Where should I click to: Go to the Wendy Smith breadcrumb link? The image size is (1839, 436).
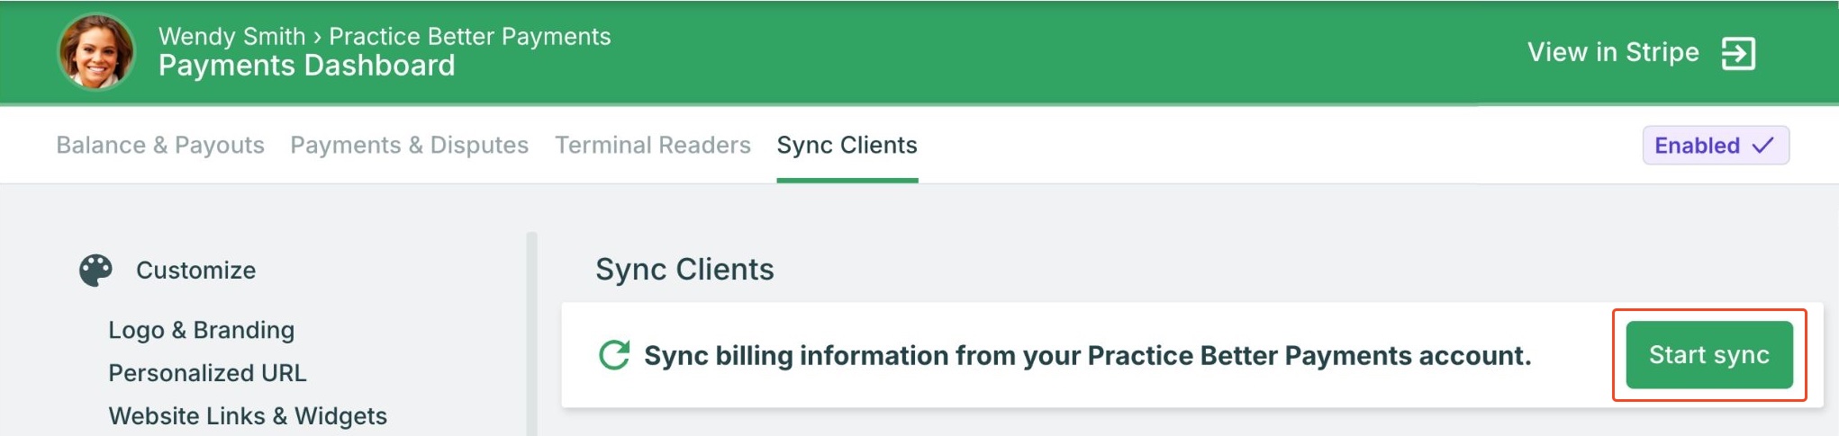pos(232,36)
